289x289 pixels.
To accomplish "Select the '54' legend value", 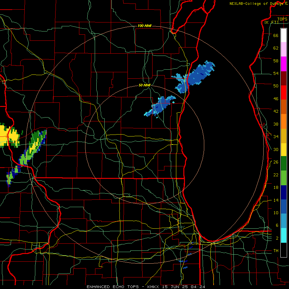I will tap(276, 73).
